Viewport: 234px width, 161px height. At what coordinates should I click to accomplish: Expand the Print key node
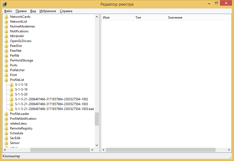(4, 75)
